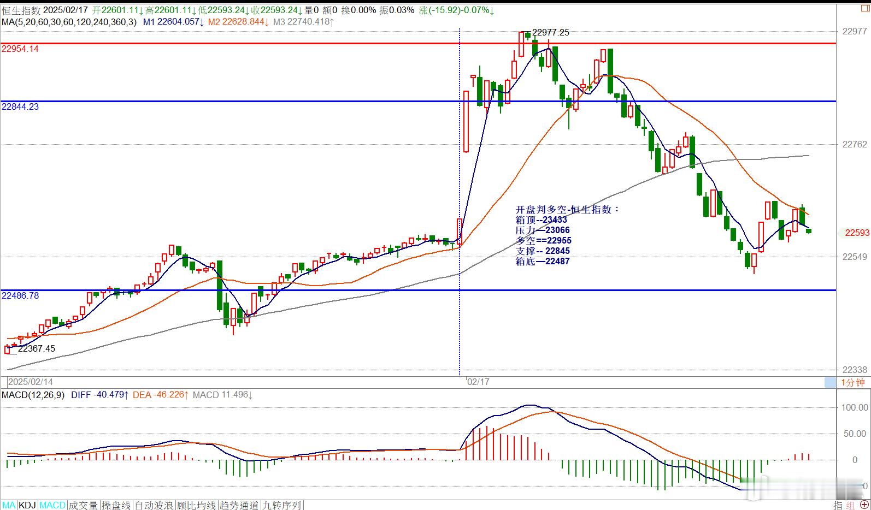The image size is (871, 510).
Task: Click the 箱顶--23433 annotation line
Action: [541, 220]
